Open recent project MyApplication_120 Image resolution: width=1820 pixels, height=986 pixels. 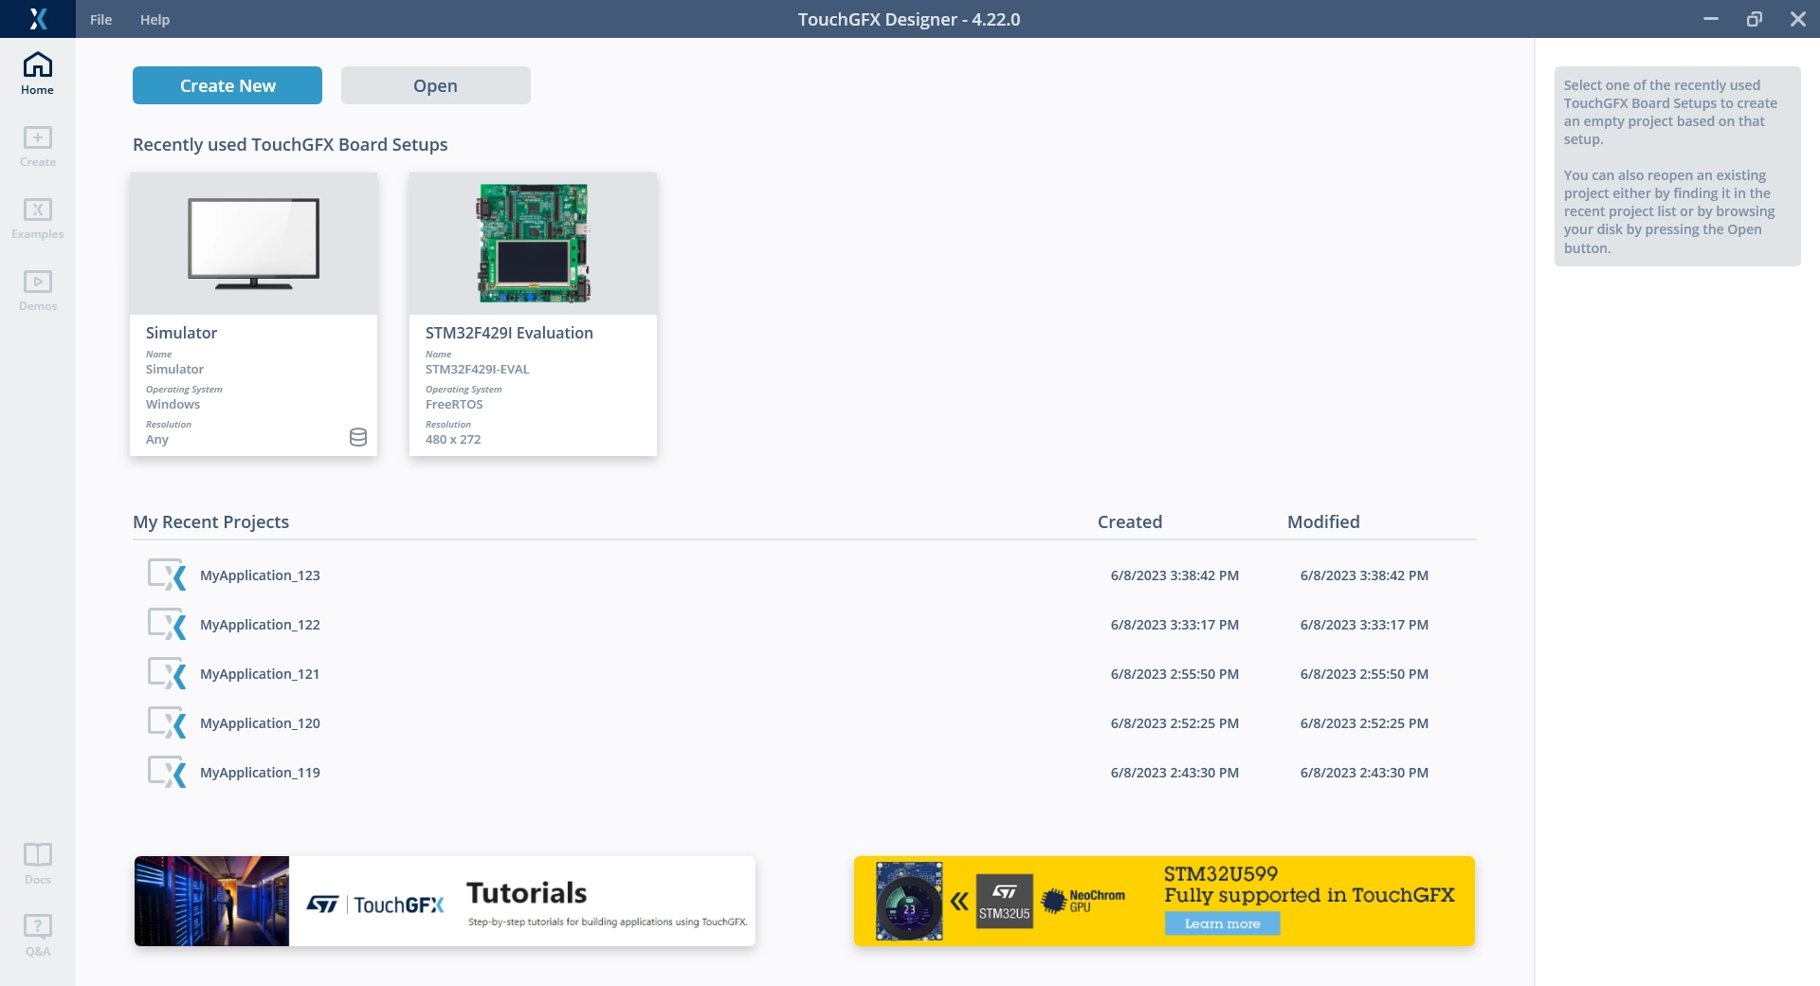[x=260, y=723]
